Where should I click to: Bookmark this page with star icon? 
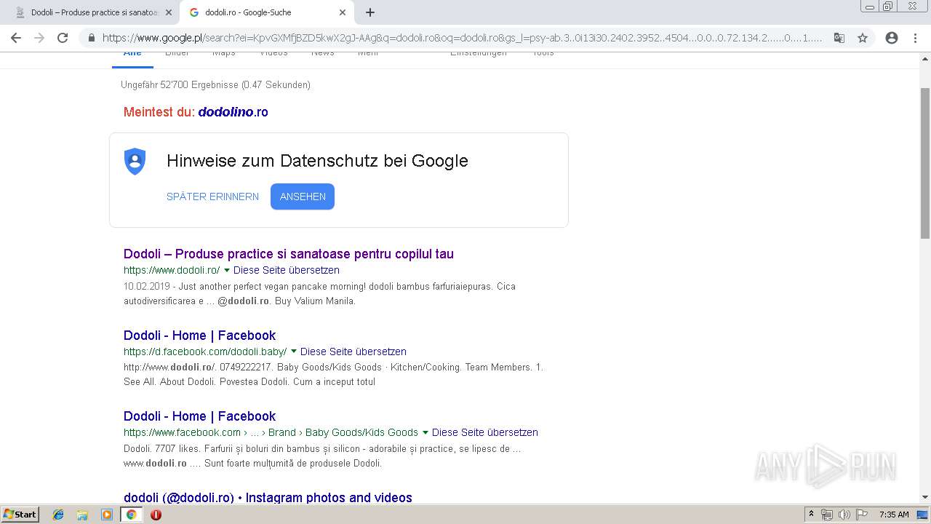tap(863, 38)
